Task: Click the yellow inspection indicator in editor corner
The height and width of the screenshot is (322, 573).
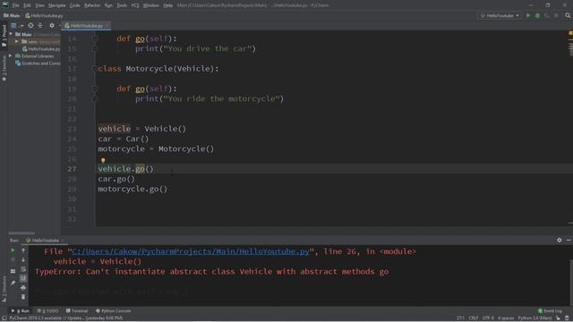Action: pyautogui.click(x=570, y=33)
